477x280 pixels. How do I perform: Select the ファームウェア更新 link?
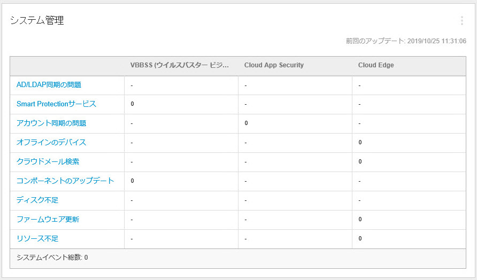pyautogui.click(x=48, y=219)
